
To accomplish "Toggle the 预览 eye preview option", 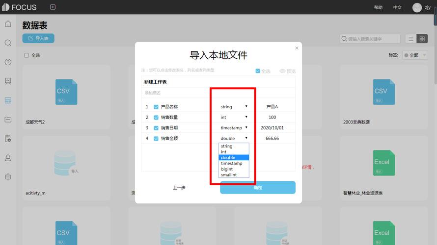I will tap(288, 71).
